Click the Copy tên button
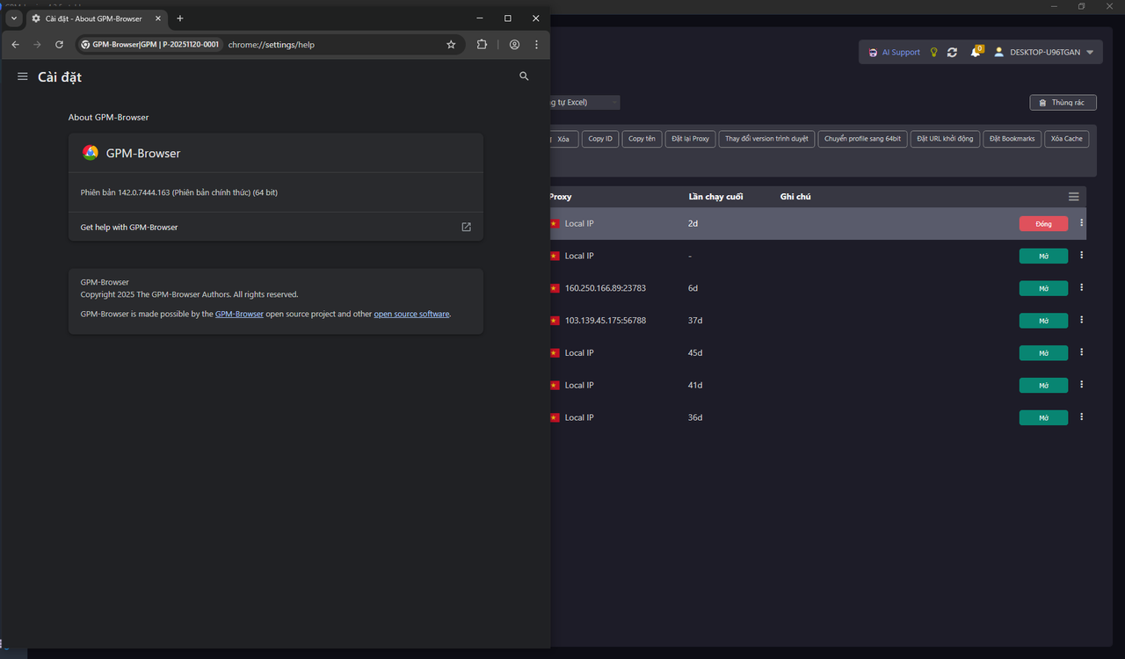The width and height of the screenshot is (1125, 659). point(642,139)
